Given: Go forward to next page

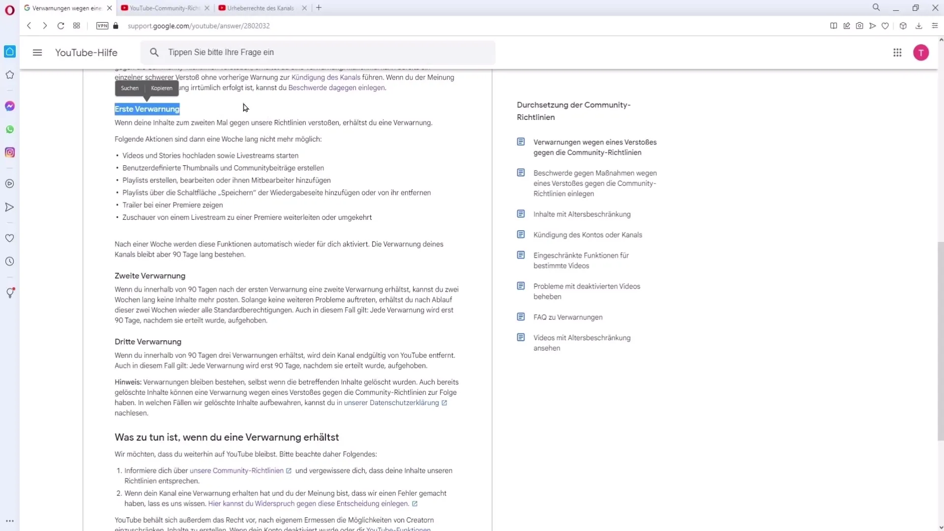Looking at the screenshot, I should point(45,26).
